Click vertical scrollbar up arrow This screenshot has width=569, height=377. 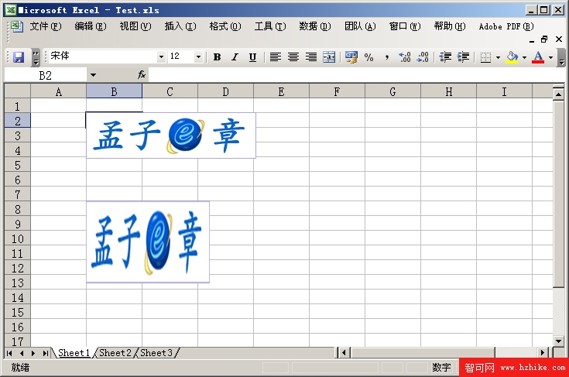(x=558, y=94)
